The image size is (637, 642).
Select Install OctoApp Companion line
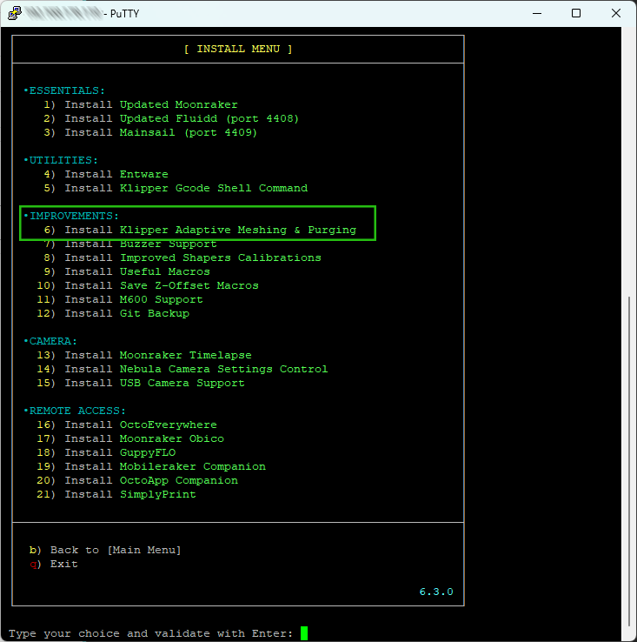click(x=137, y=480)
